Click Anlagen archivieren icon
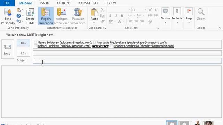Screen dimensions: 223x125 point(62,12)
